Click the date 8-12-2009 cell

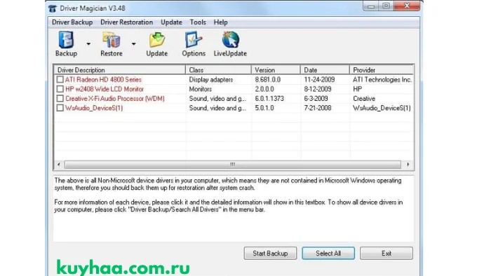point(318,89)
